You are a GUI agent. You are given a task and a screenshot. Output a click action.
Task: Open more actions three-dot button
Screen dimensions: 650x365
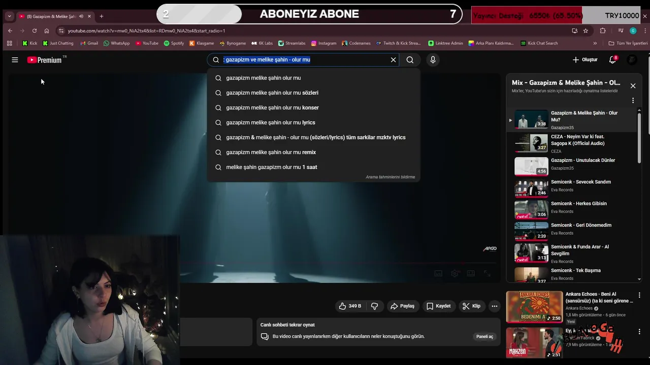coord(494,306)
